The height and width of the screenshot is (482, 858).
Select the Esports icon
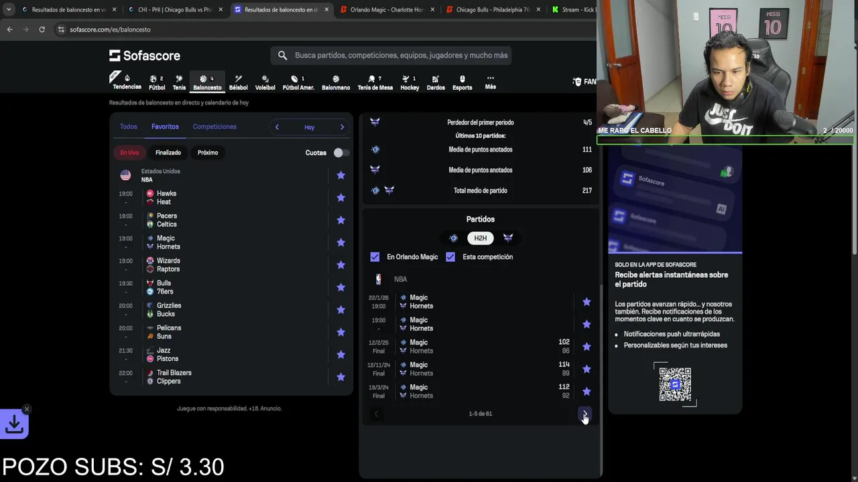(x=462, y=82)
